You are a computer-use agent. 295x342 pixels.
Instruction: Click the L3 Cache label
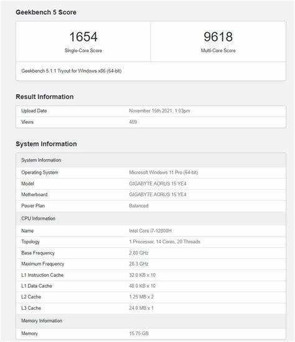point(31,308)
